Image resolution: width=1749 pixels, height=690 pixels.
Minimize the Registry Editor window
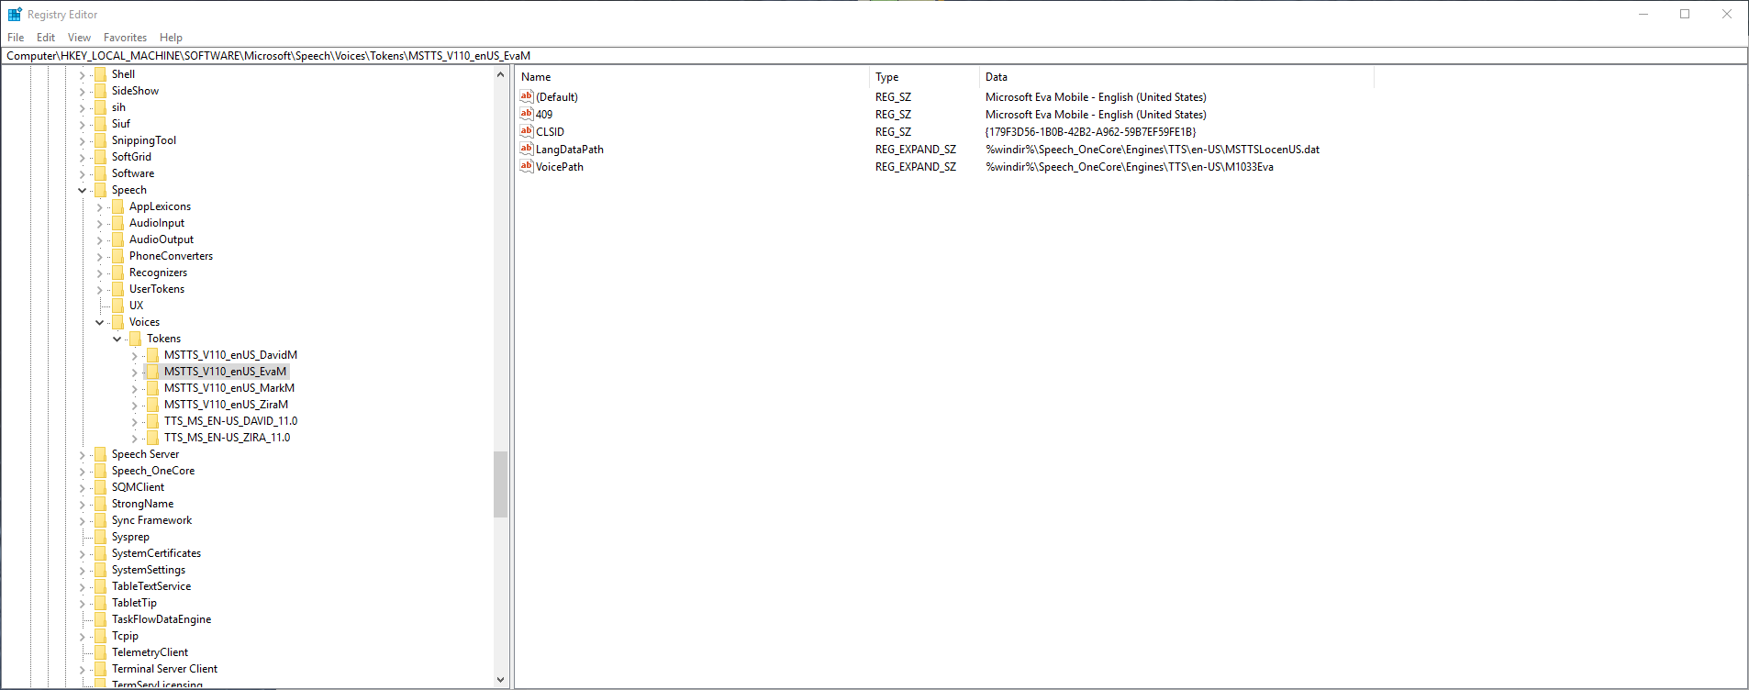(x=1643, y=14)
